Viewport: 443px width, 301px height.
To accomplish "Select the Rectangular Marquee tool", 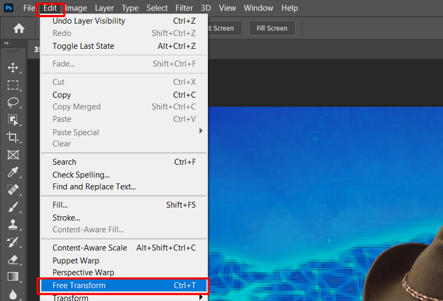I will pyautogui.click(x=13, y=85).
